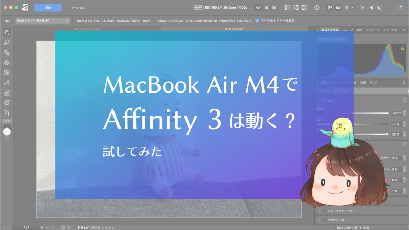Image resolution: width=409 pixels, height=230 pixels.
Task: Click the histogram graph area
Action: click(x=362, y=60)
